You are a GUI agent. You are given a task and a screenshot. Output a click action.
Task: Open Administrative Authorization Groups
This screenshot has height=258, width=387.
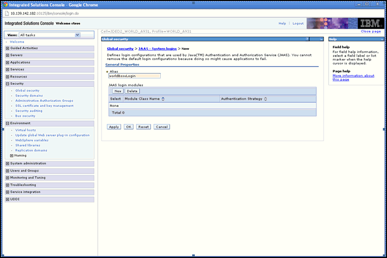(44, 101)
